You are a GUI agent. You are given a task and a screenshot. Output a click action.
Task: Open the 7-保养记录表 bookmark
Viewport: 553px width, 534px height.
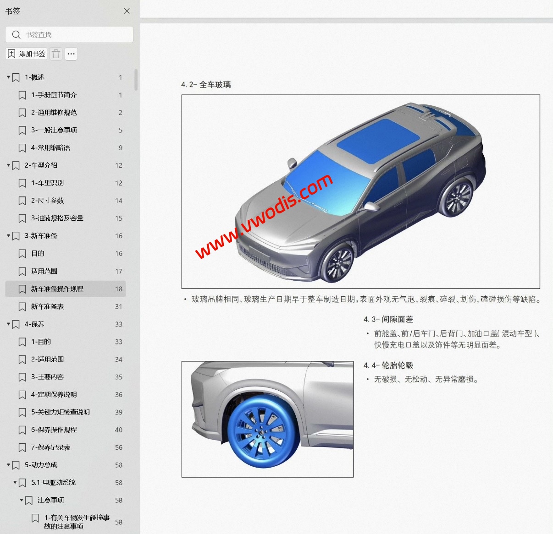coord(50,447)
